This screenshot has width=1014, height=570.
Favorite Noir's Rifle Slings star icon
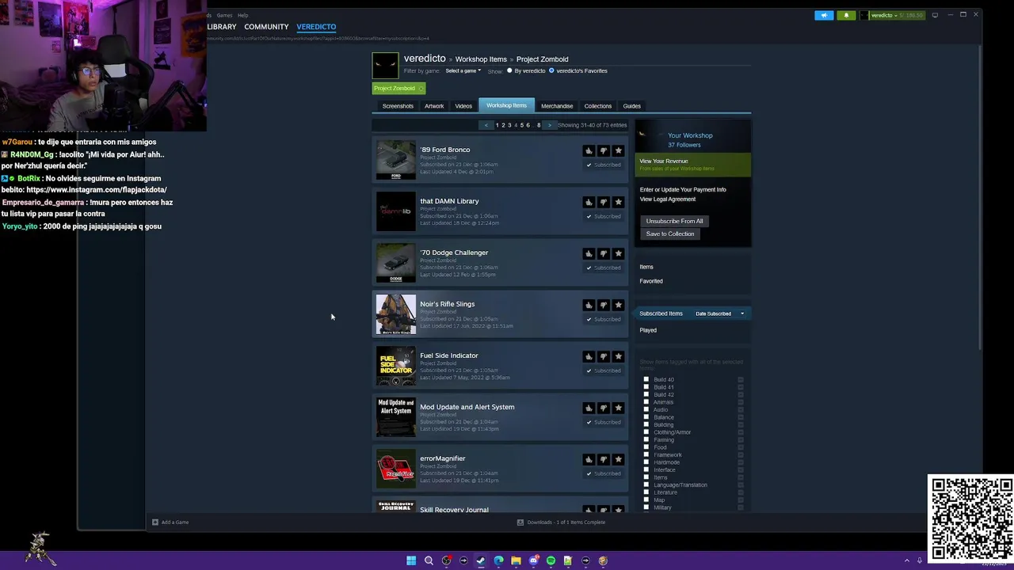tap(619, 305)
